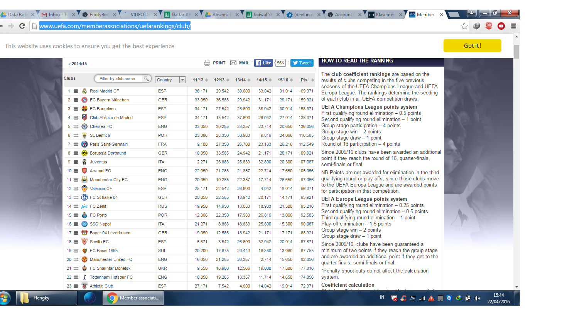Click the printer icon beside PRINT
577x333 pixels.
(207, 63)
